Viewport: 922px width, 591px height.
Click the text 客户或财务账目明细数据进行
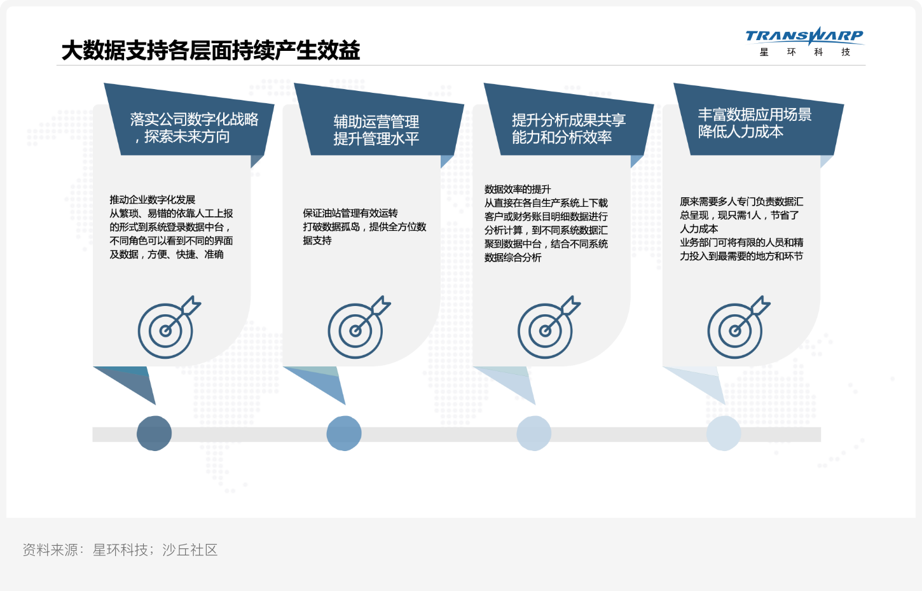point(546,216)
